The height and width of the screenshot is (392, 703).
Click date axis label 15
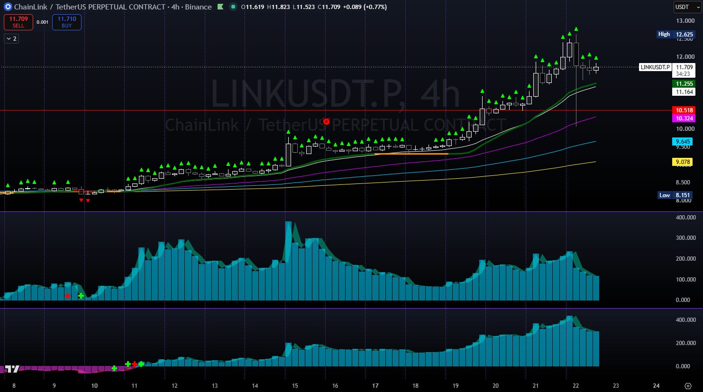coord(295,386)
